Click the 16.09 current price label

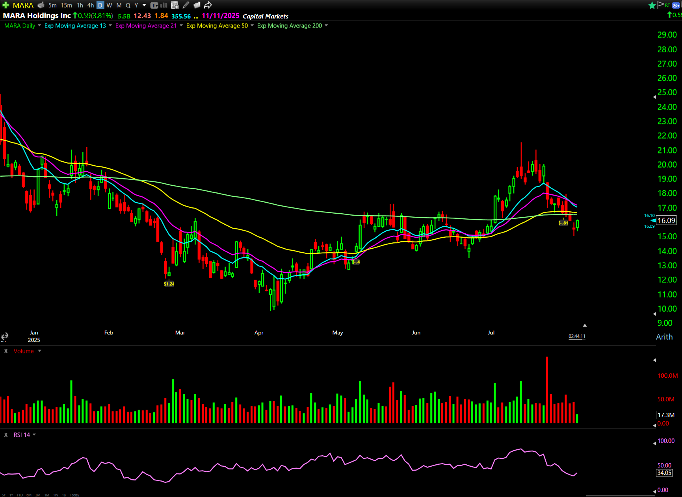666,220
